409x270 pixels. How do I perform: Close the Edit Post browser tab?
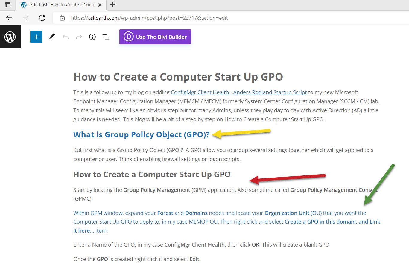(x=100, y=5)
